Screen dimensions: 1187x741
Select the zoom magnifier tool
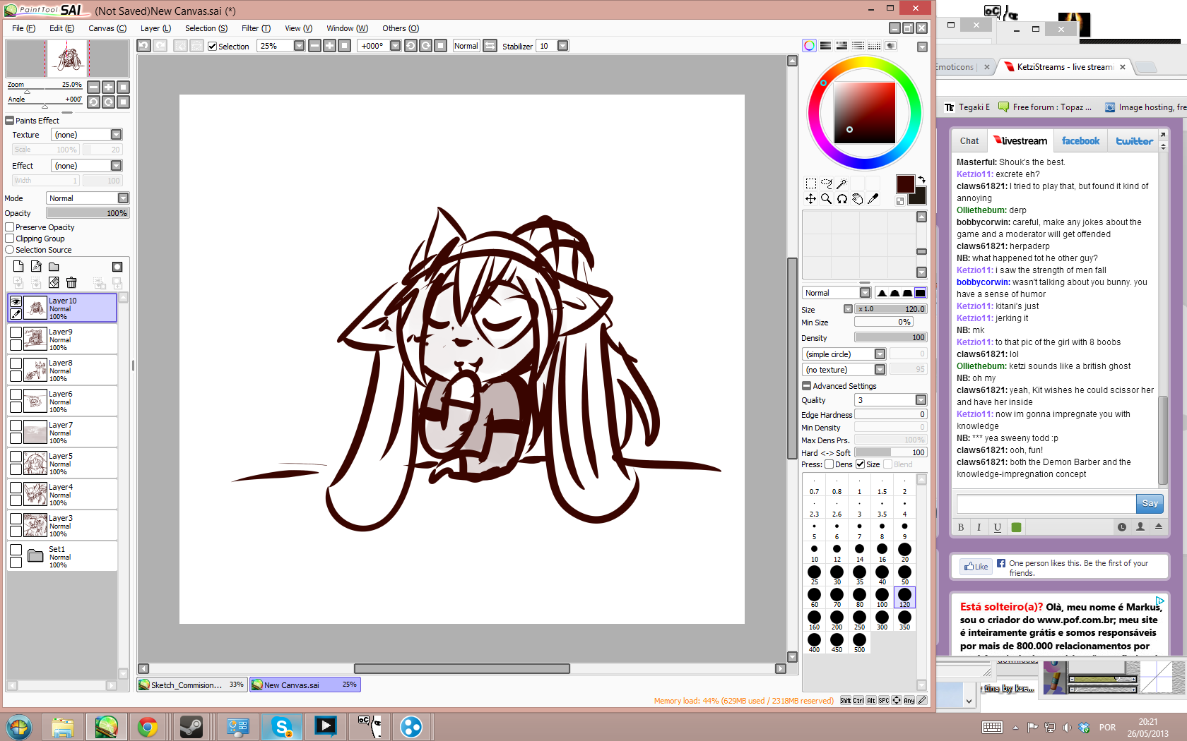[x=827, y=199]
